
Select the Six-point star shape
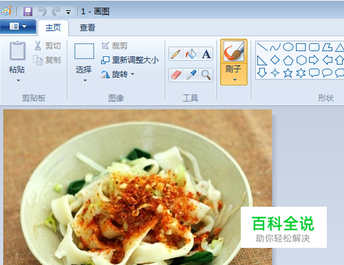301,73
